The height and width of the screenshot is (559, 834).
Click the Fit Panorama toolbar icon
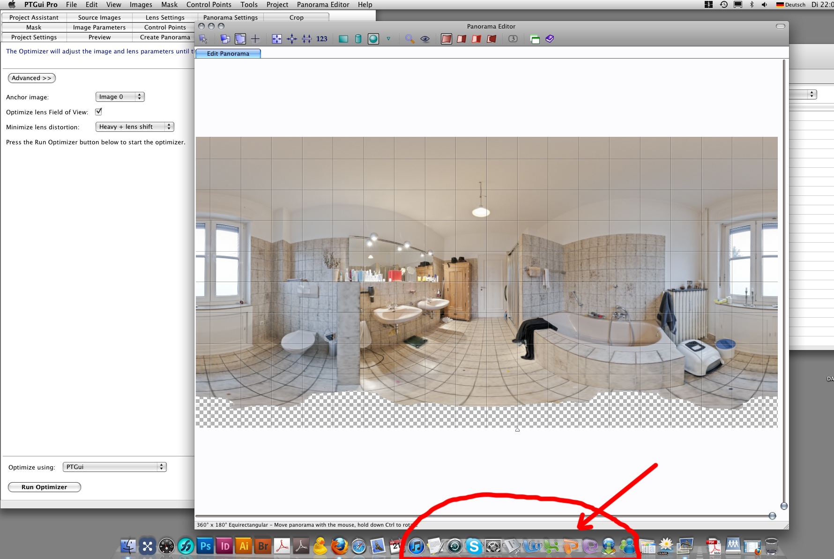tap(277, 39)
